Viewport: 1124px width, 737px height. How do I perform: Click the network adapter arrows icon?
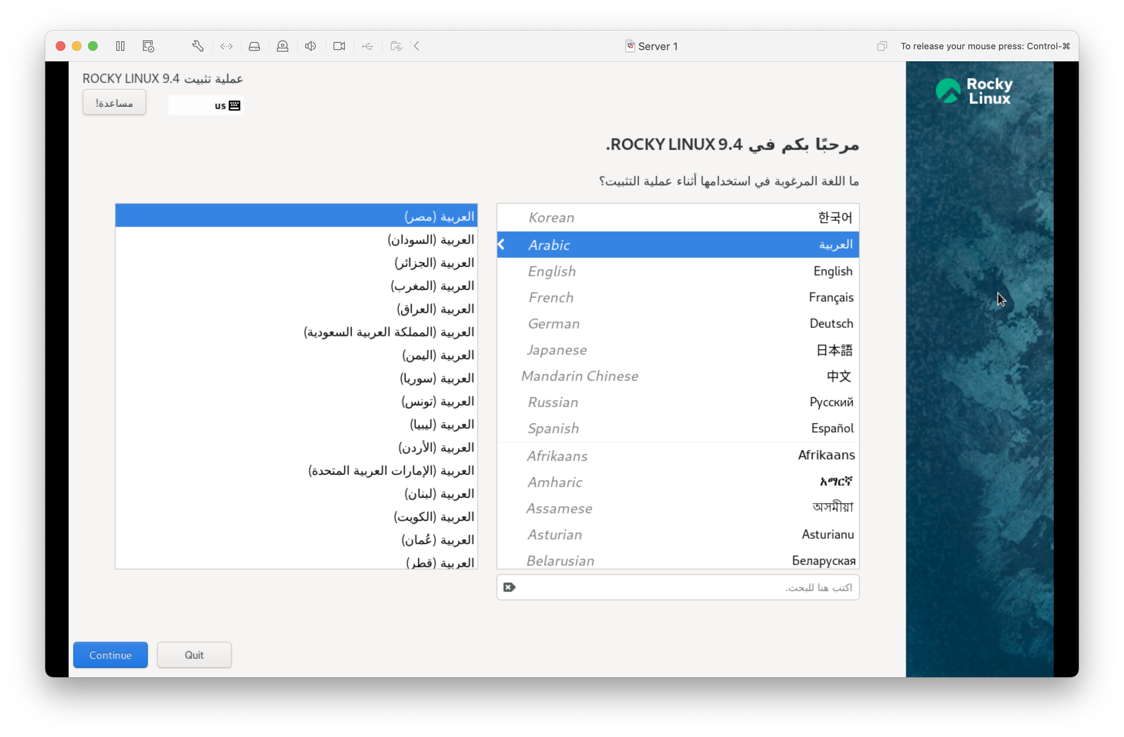click(x=226, y=46)
